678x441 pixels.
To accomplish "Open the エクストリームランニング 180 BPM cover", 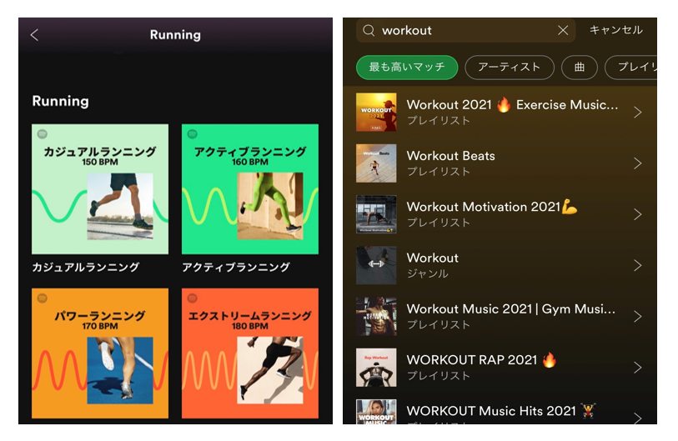I will tap(250, 353).
